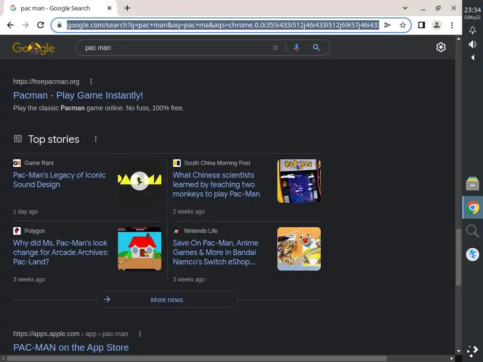
Task: Click the Play the classic Pacman description
Action: (99, 108)
